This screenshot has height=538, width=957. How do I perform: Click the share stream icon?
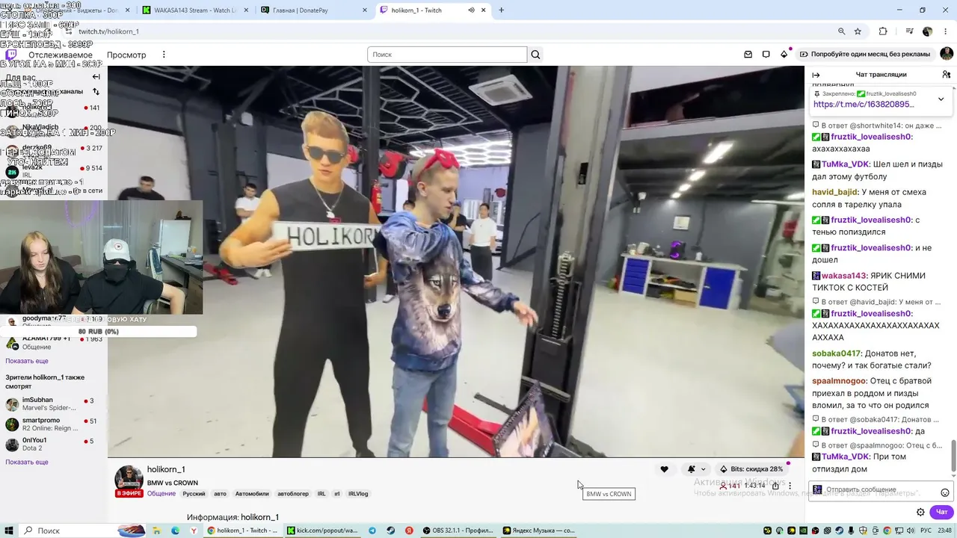(775, 486)
